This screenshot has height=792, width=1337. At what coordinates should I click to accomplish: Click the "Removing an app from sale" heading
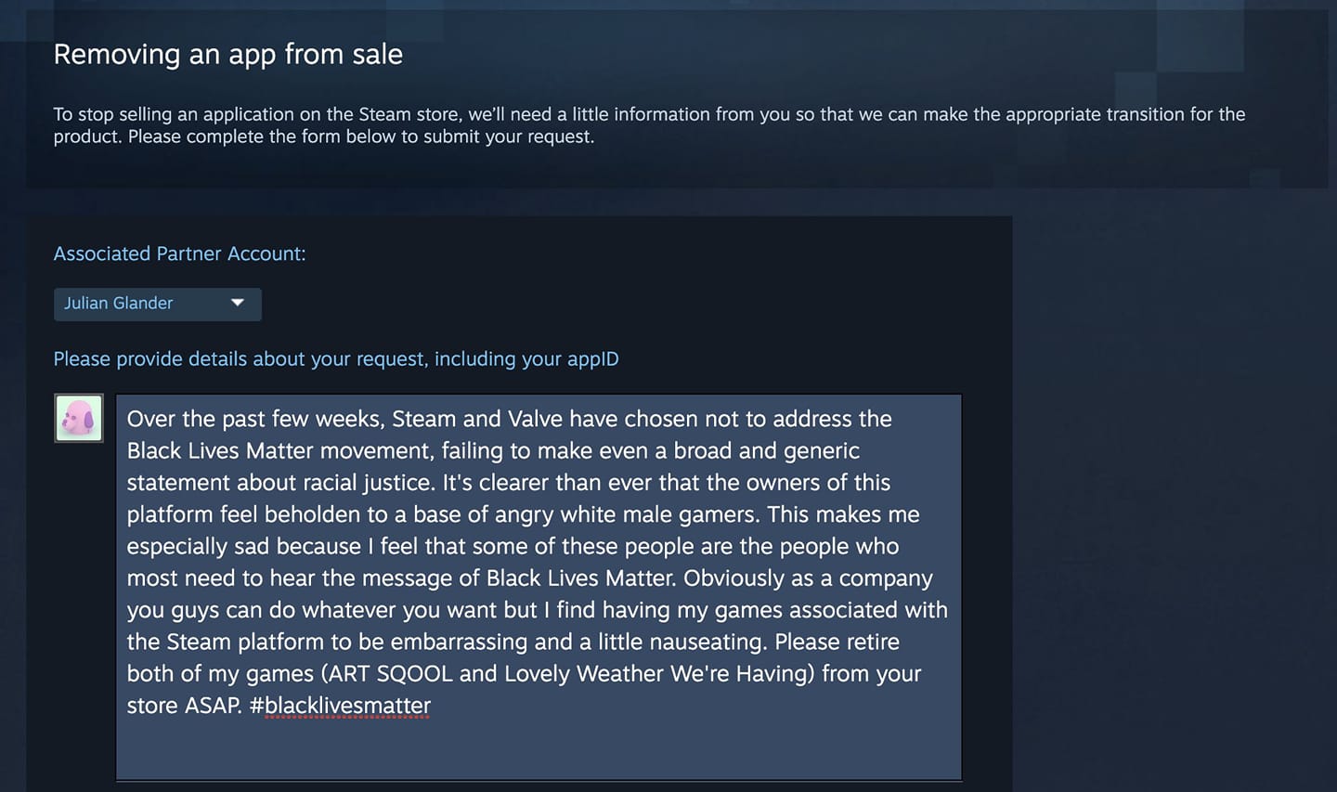227,55
